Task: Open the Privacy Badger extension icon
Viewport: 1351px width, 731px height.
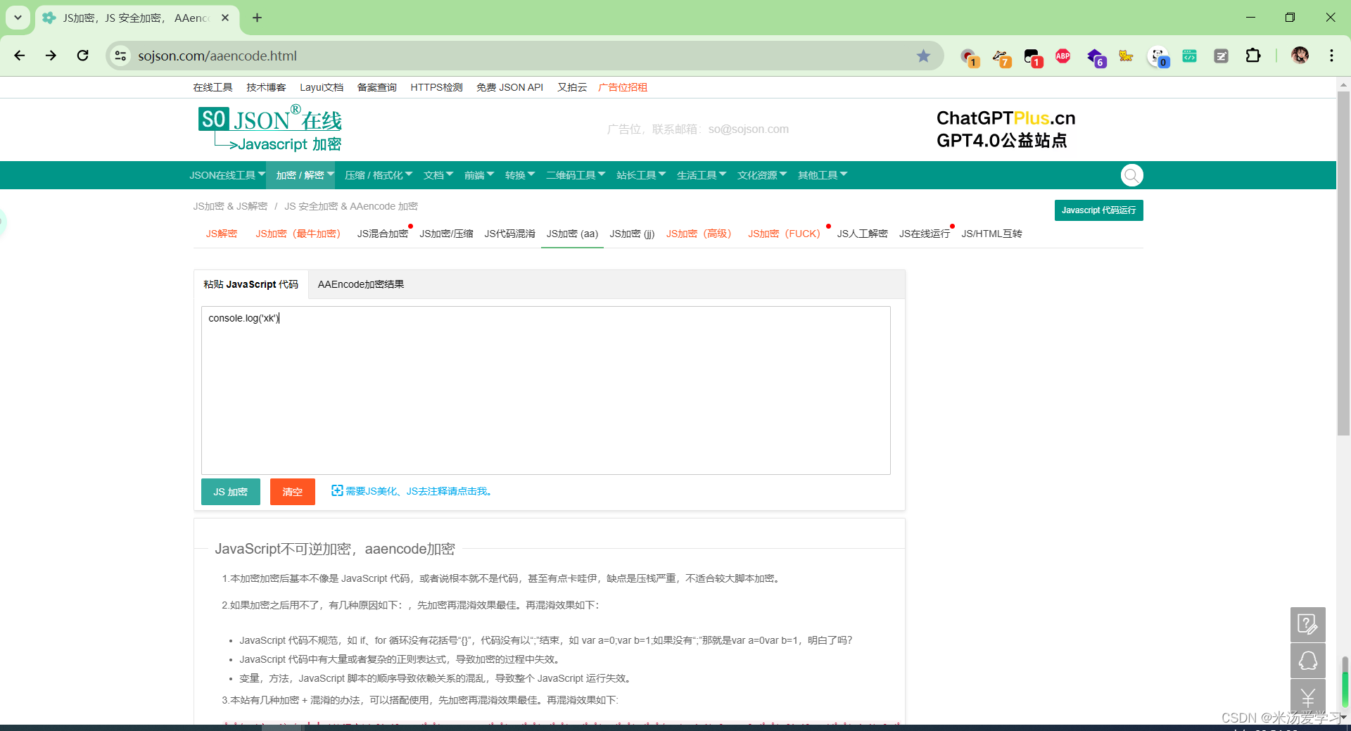Action: pos(1001,56)
